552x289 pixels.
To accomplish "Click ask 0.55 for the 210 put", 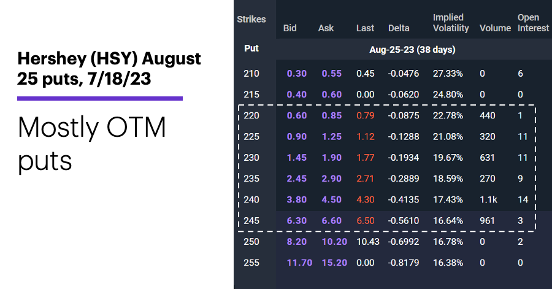I will coord(332,74).
